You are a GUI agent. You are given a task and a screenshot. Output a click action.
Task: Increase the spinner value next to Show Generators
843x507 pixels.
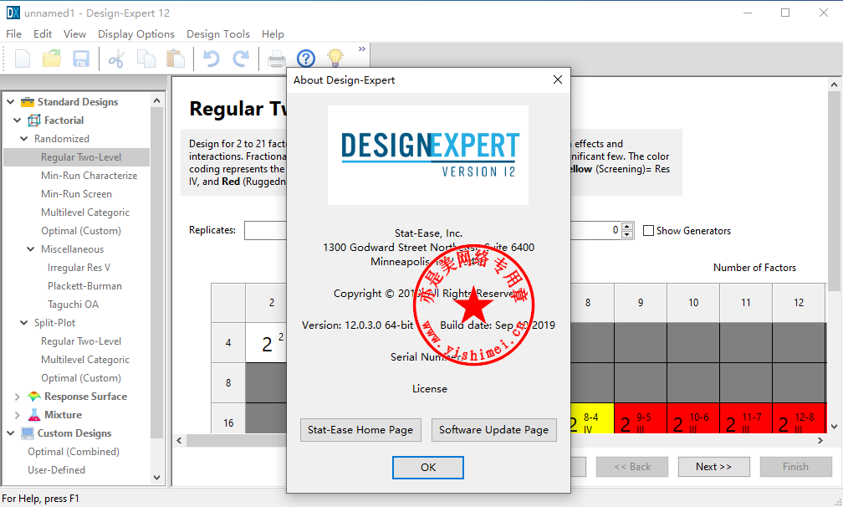[x=627, y=227]
